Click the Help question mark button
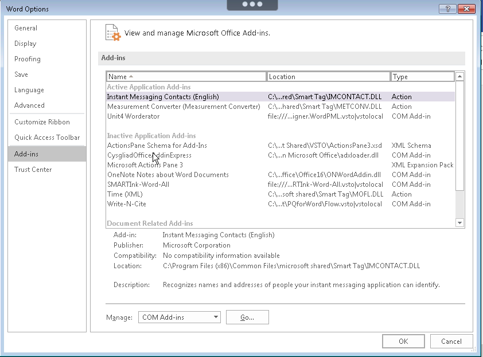The image size is (483, 357). click(x=447, y=9)
